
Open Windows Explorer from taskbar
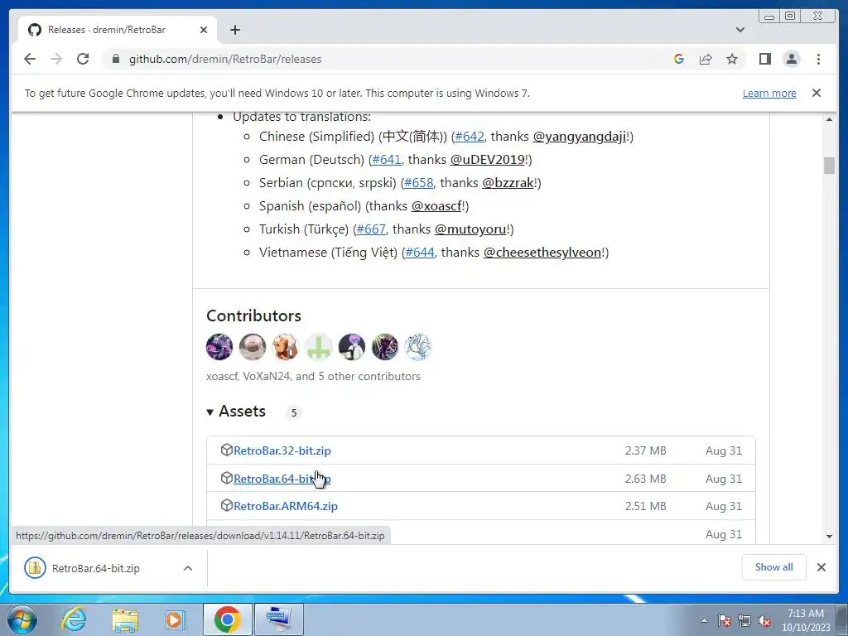click(125, 619)
